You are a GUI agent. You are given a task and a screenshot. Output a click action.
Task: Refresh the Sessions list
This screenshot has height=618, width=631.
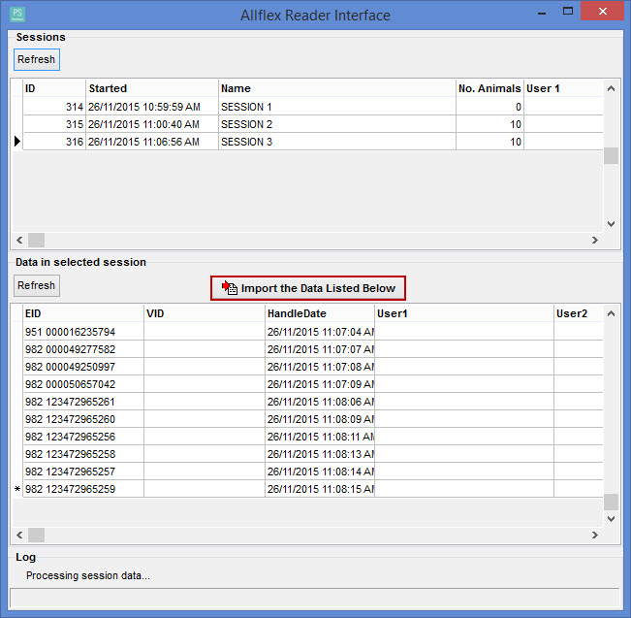pyautogui.click(x=37, y=59)
